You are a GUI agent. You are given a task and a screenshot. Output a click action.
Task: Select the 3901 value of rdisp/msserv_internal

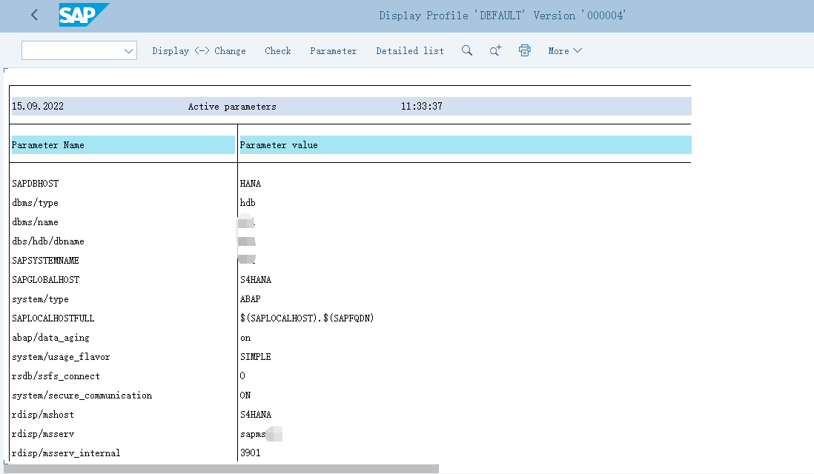pyautogui.click(x=251, y=453)
